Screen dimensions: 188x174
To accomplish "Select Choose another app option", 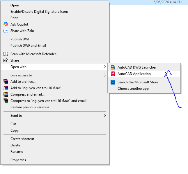I will [x=133, y=89].
